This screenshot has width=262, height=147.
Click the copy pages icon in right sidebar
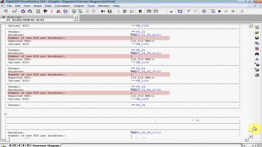257,43
